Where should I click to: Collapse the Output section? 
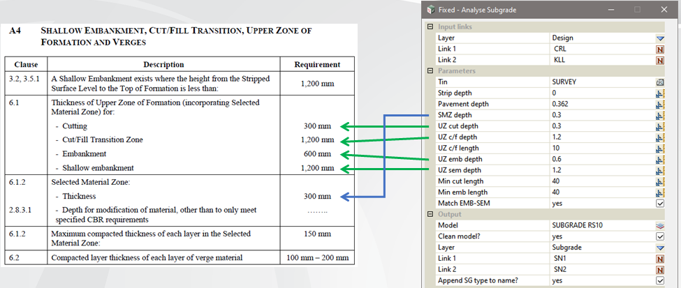pyautogui.click(x=430, y=215)
